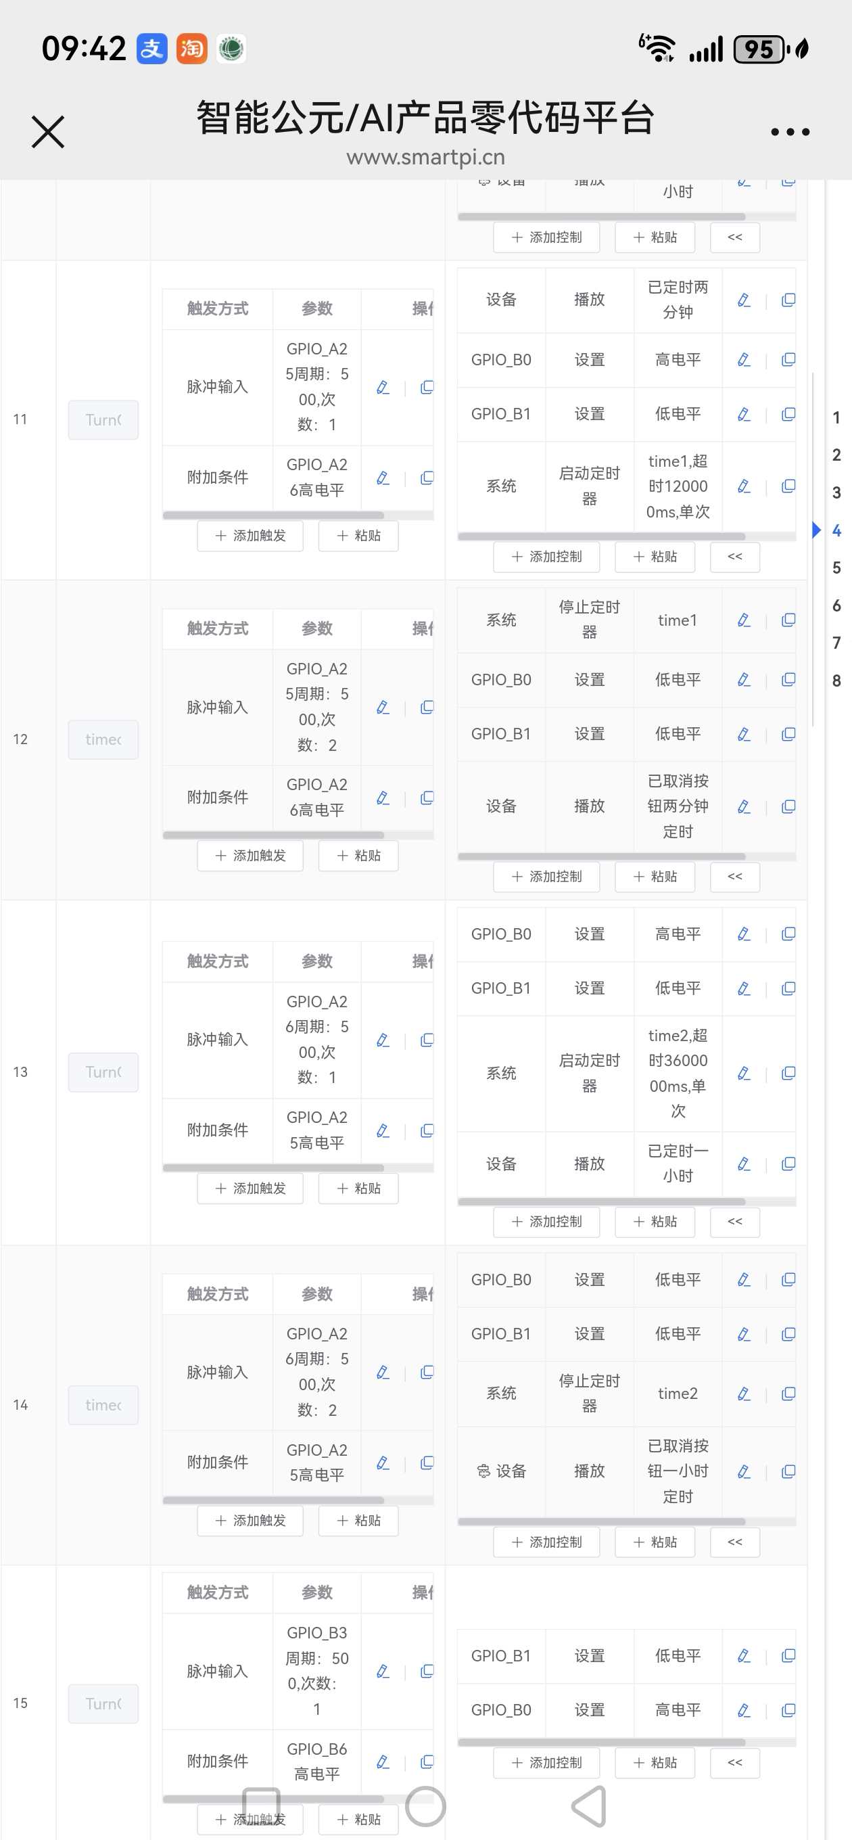The image size is (852, 1840).
Task: Edit the GPIO_B0 高电平 control in row 11
Action: [743, 359]
